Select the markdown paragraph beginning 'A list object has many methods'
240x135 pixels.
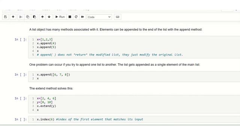point(116,30)
